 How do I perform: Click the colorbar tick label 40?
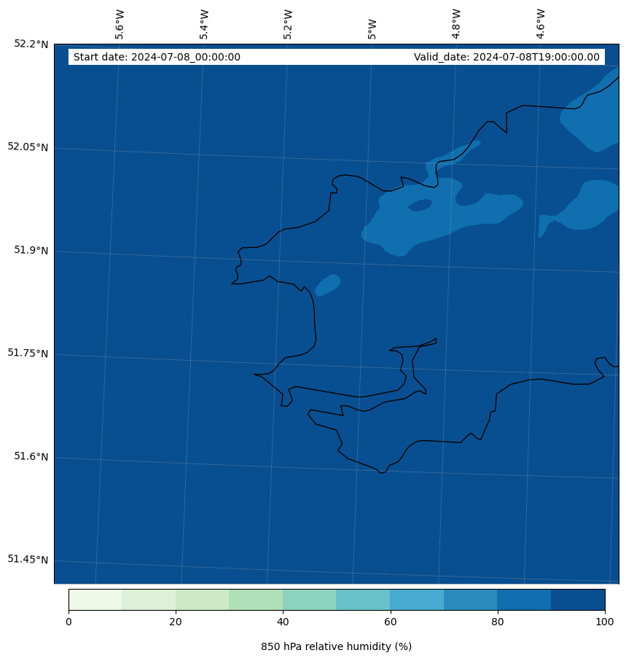[283, 622]
